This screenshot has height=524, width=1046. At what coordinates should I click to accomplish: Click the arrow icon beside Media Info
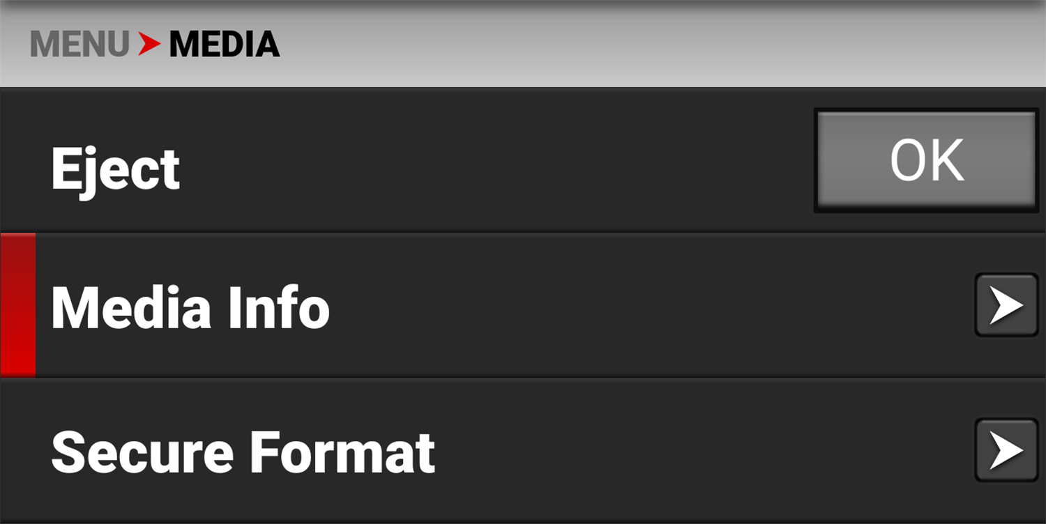click(1006, 305)
